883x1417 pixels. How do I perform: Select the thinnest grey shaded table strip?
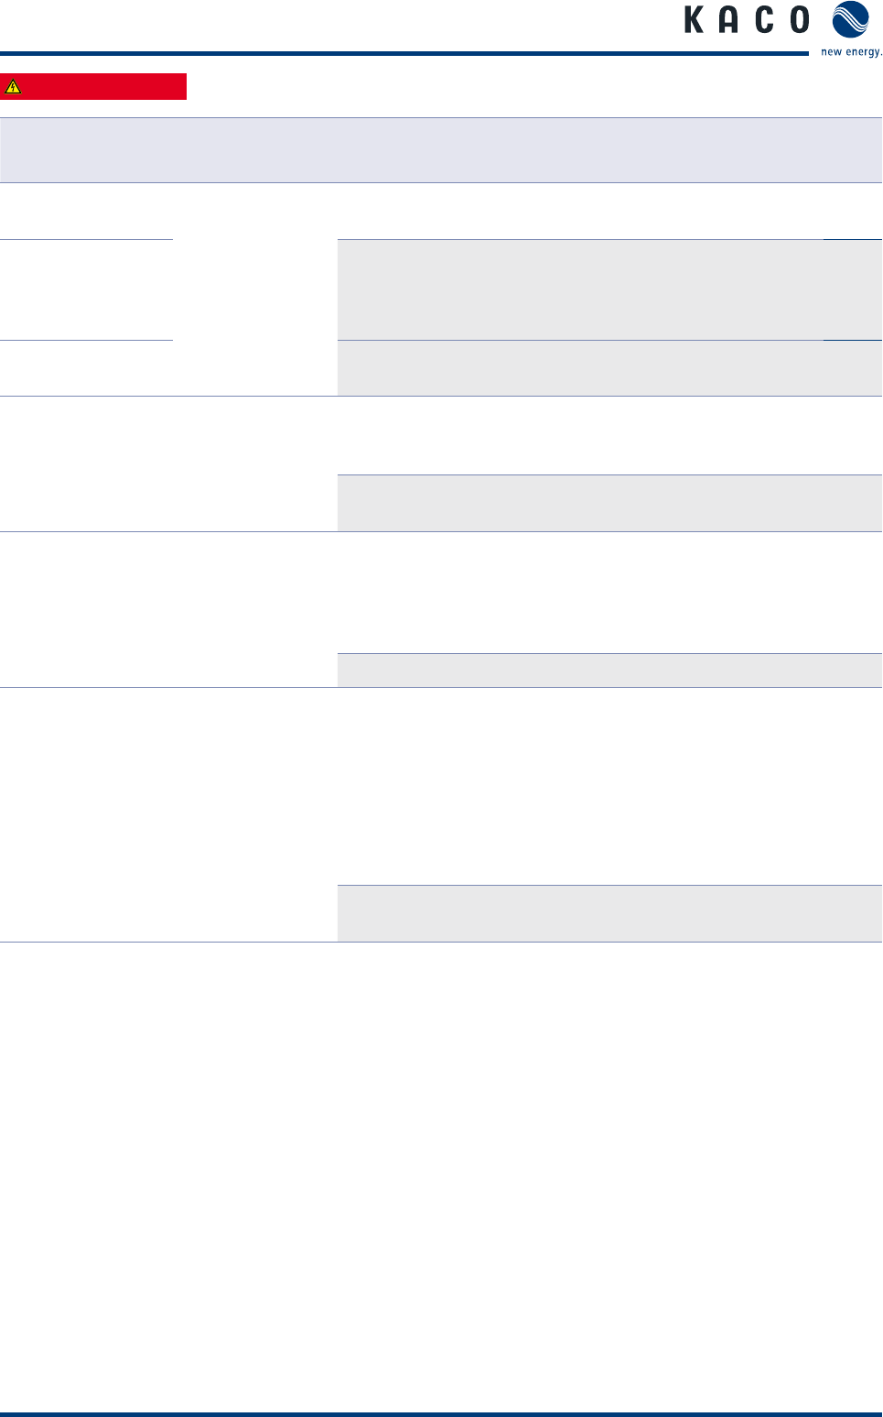(609, 670)
